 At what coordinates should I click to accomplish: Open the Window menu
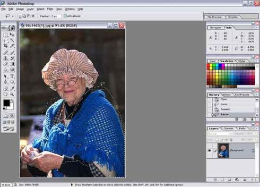(x=69, y=9)
